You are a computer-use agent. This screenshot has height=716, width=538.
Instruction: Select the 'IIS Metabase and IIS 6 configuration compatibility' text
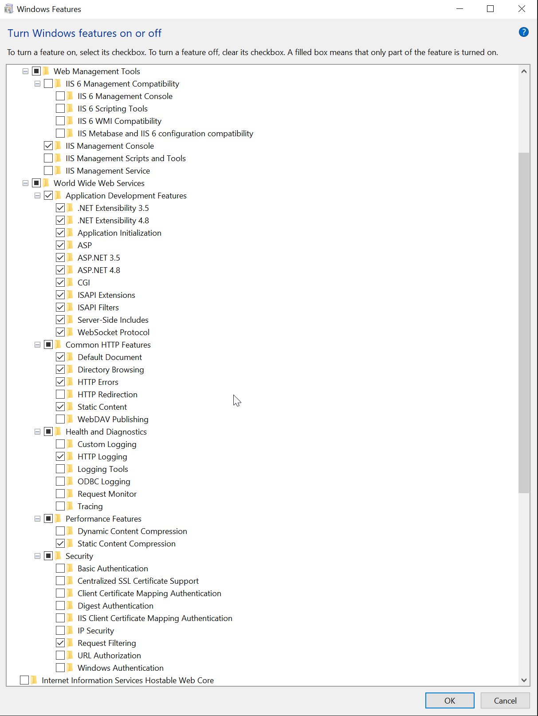click(x=165, y=133)
